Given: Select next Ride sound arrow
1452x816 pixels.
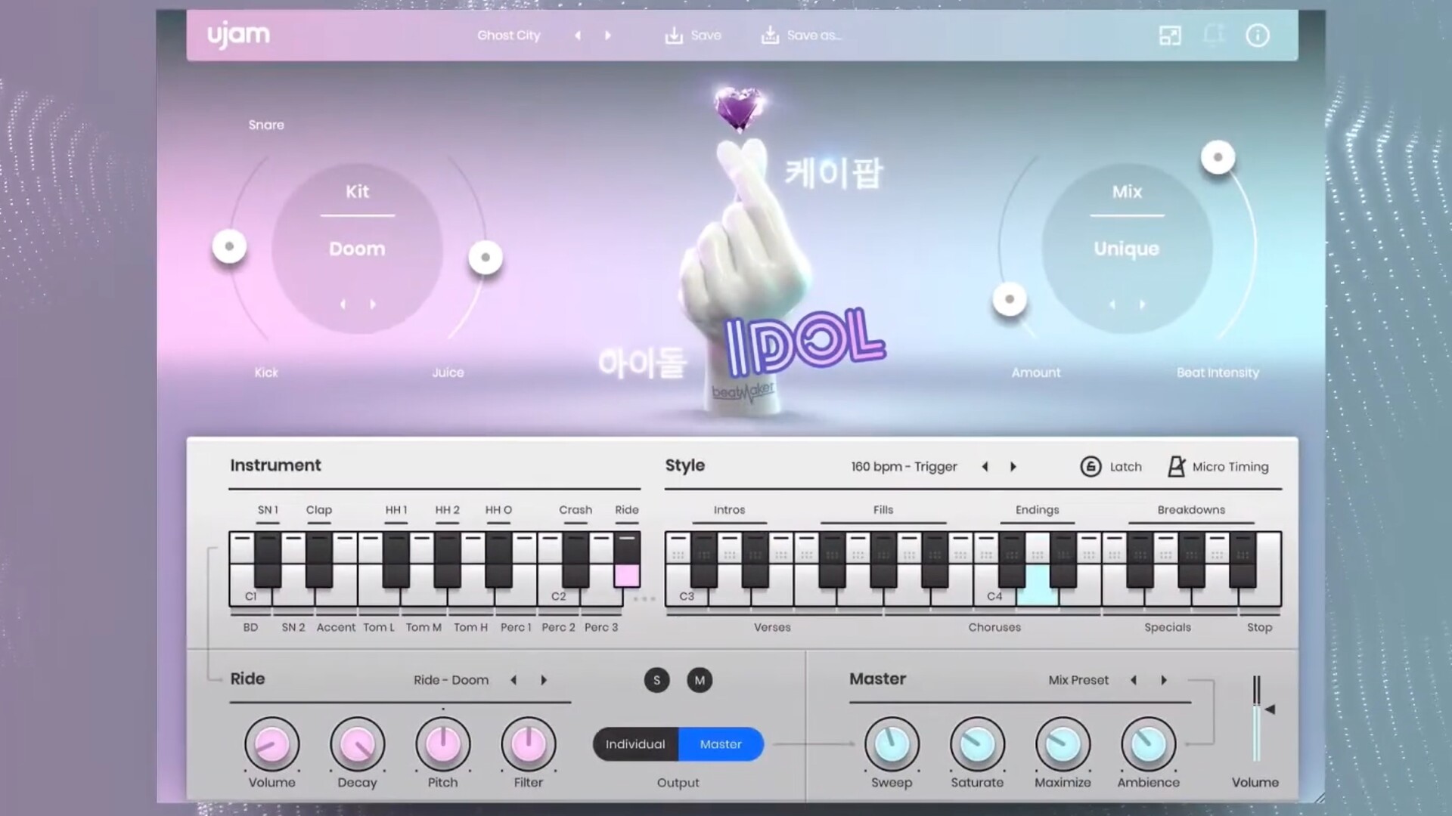Looking at the screenshot, I should 543,680.
